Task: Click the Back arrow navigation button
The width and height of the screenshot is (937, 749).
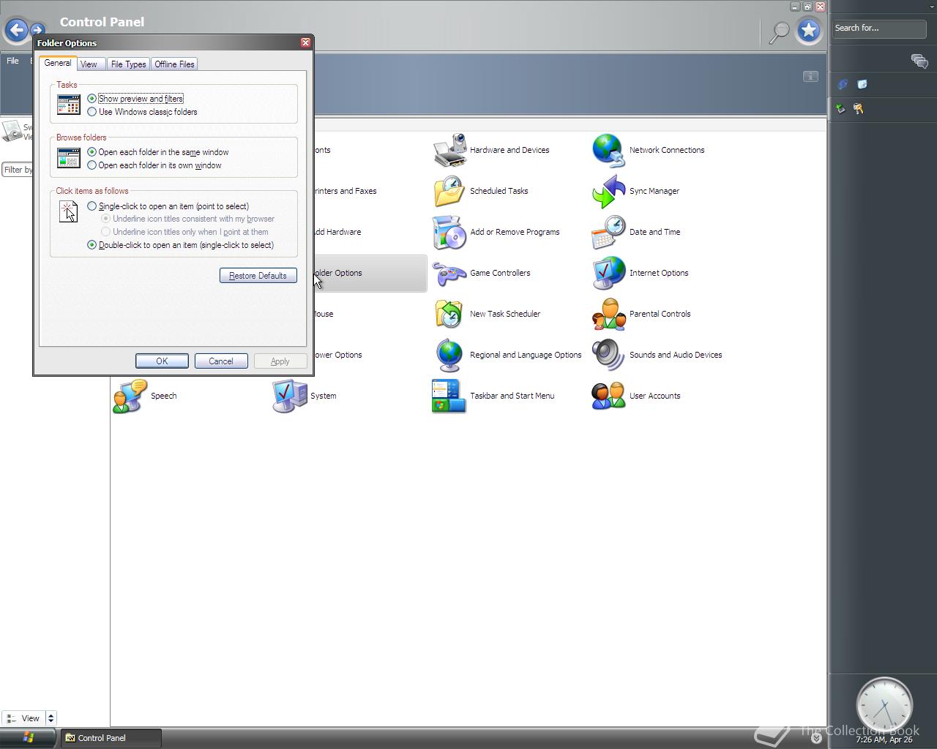Action: click(x=16, y=30)
